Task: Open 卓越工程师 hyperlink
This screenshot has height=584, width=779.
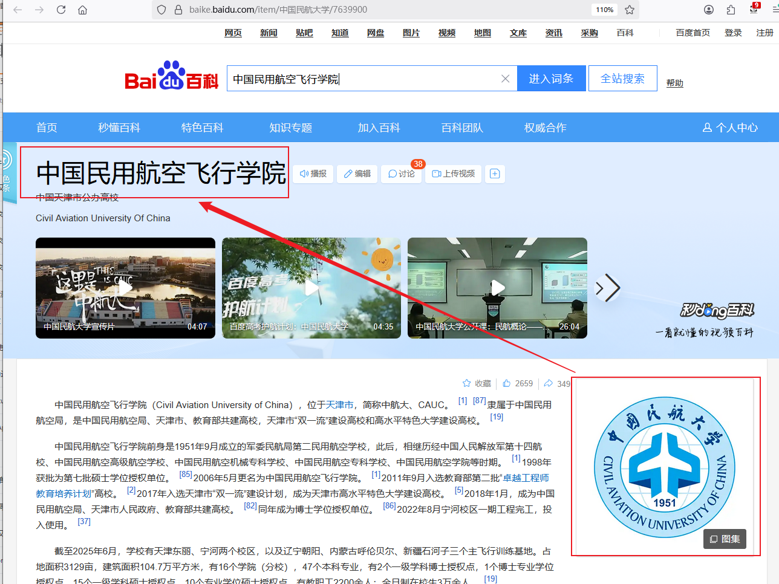Action: [x=526, y=478]
